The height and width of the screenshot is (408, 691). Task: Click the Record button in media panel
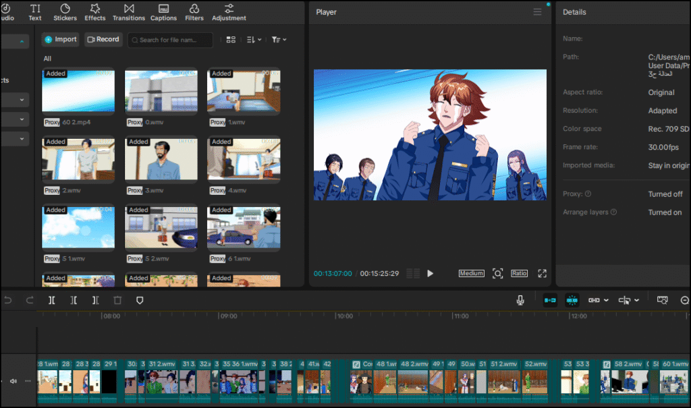click(103, 39)
